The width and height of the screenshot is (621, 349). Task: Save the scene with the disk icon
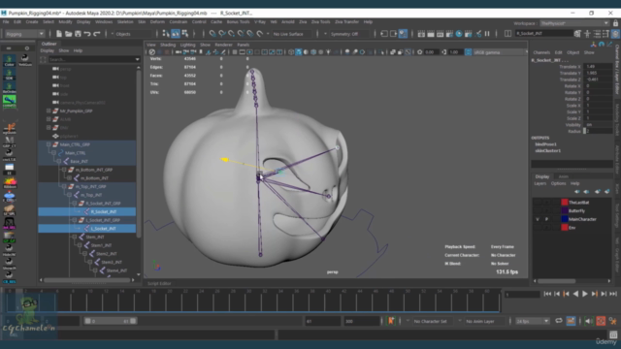(78, 34)
